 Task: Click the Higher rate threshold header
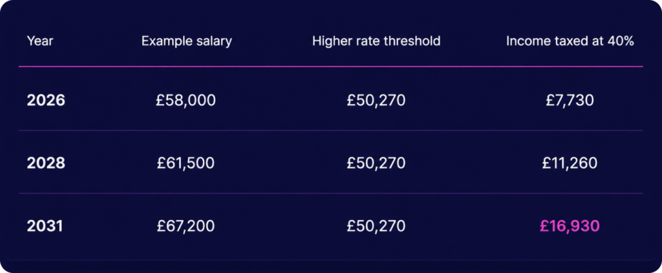click(376, 41)
